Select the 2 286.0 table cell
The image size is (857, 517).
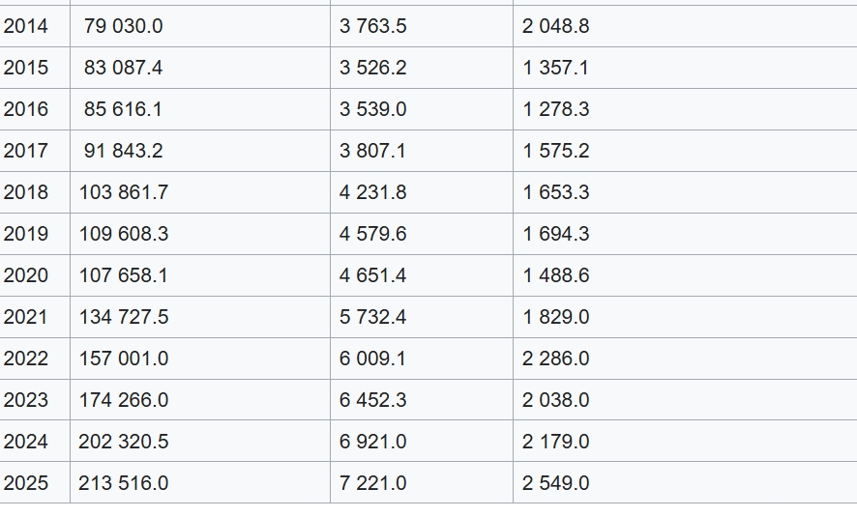[555, 359]
